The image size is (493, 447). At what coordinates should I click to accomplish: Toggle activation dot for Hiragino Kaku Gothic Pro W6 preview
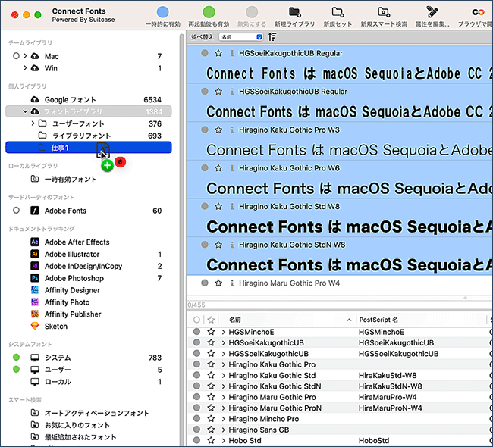click(205, 167)
